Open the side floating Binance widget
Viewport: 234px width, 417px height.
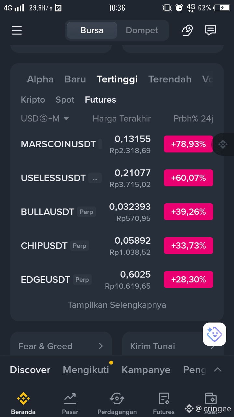tap(223, 144)
